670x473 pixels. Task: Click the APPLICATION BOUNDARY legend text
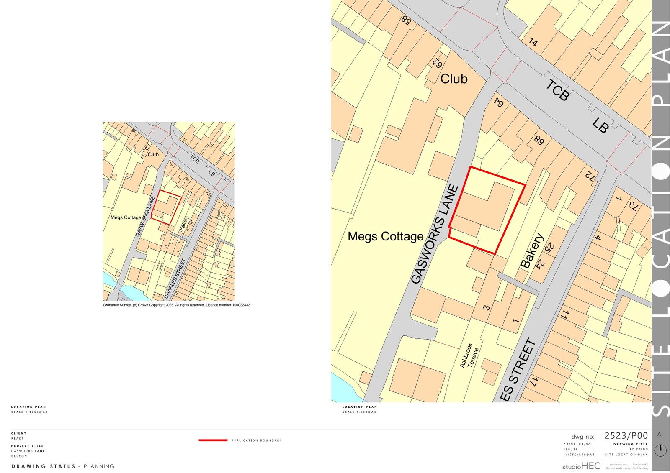pos(256,440)
